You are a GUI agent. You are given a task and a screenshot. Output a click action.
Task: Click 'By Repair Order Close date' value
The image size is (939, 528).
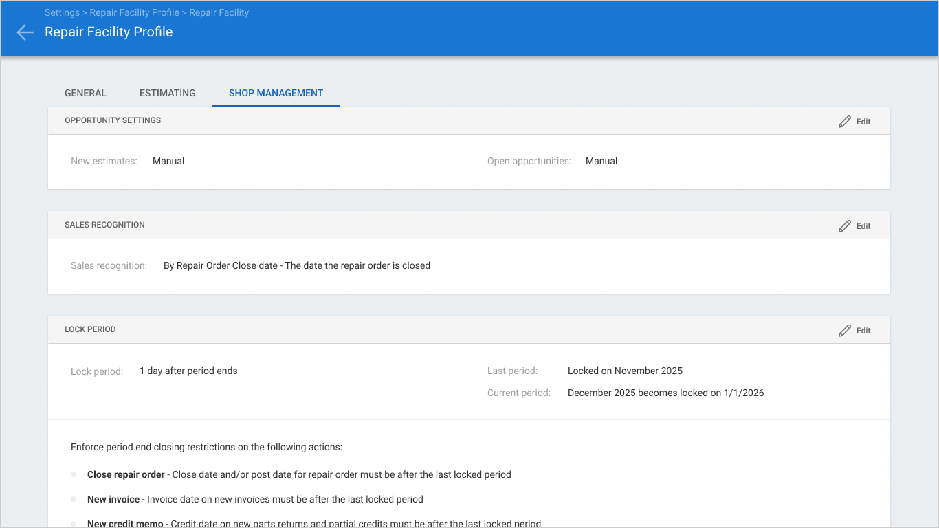[x=297, y=265]
